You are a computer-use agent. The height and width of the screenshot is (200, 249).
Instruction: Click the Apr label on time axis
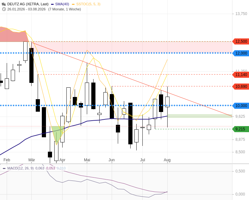[62, 160]
